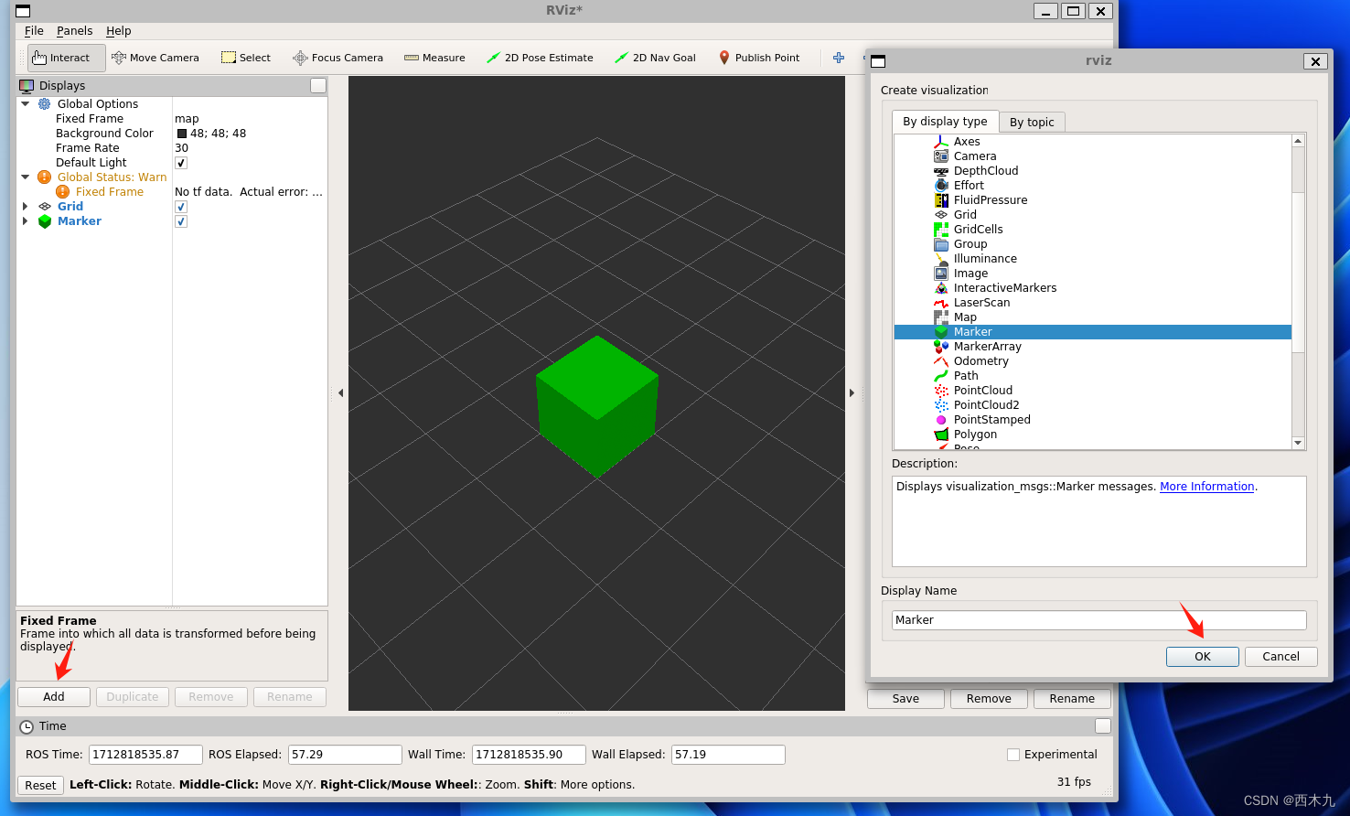This screenshot has width=1350, height=816.
Task: Select highlighted Marker display type
Action: pos(1093,332)
